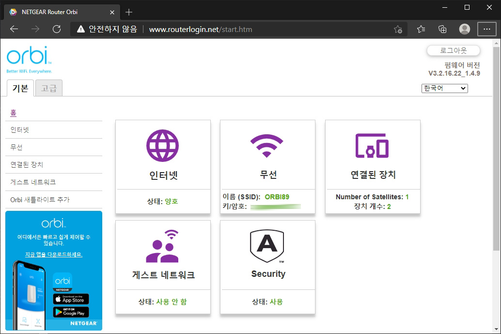The height and width of the screenshot is (334, 501).
Task: Click the browser tab title NETGEAR Router Orbi
Action: (49, 12)
